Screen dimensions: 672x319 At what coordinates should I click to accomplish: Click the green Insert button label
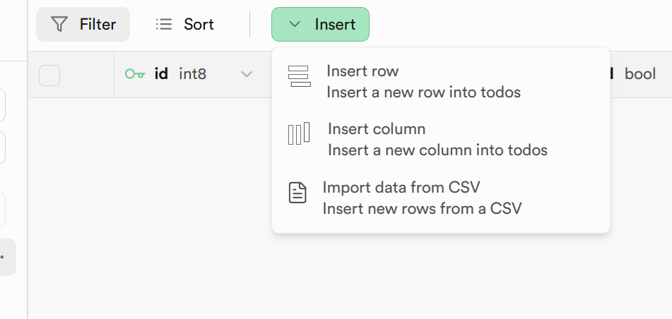tap(335, 25)
